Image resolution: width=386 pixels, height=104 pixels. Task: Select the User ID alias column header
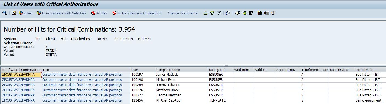[x=342, y=70]
